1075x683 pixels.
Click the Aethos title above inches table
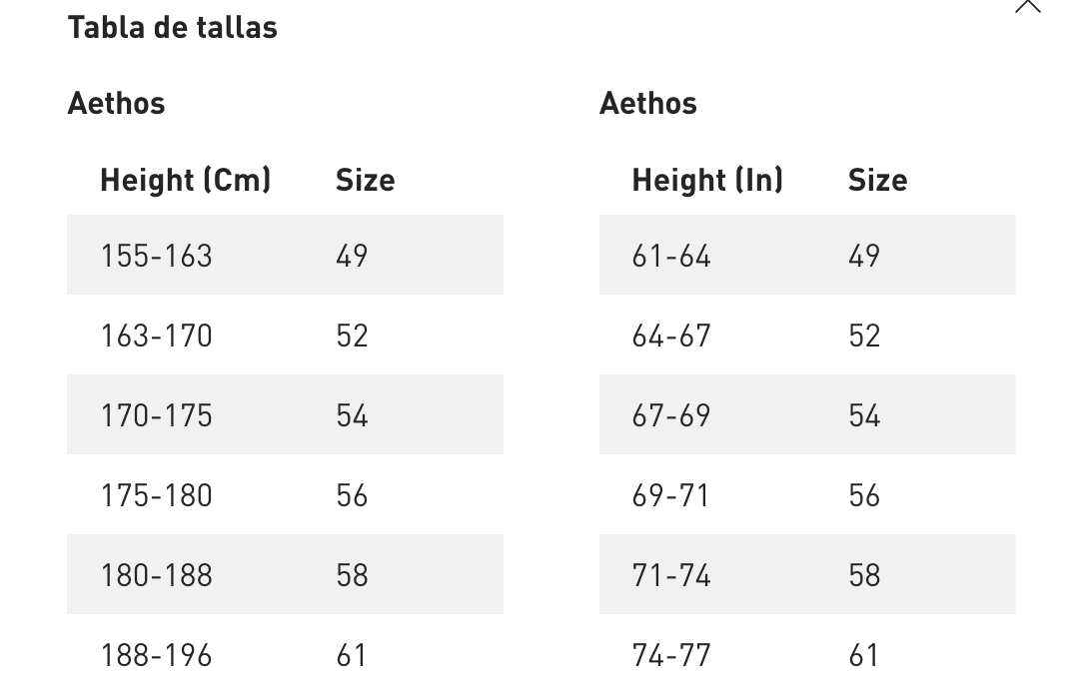coord(648,103)
